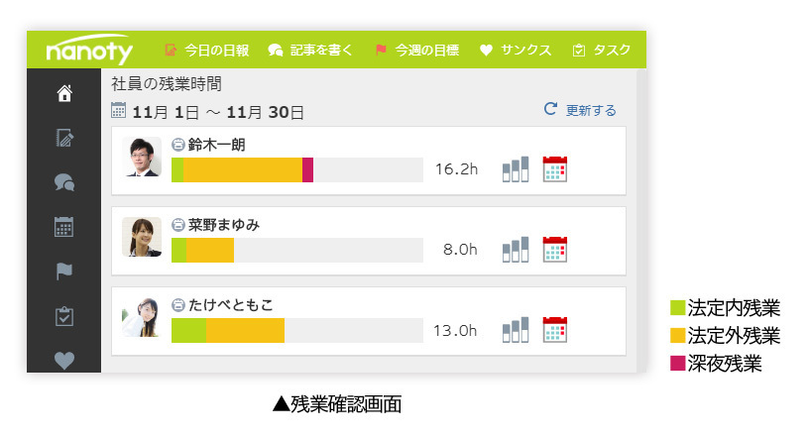Screen dimensions: 809x437
Task: Open red calendar for たけべともこ
Action: click(555, 330)
